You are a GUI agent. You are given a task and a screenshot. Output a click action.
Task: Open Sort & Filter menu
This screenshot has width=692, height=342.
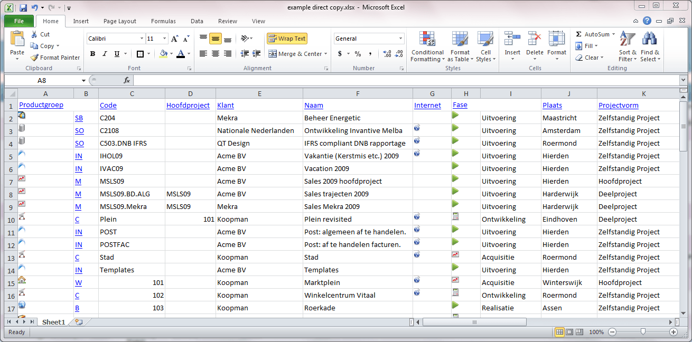pos(627,46)
